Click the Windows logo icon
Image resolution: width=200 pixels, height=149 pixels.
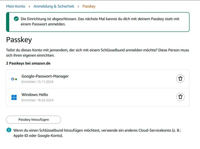point(14,97)
